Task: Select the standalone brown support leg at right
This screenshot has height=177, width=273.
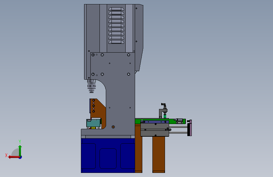Action: click(159, 155)
